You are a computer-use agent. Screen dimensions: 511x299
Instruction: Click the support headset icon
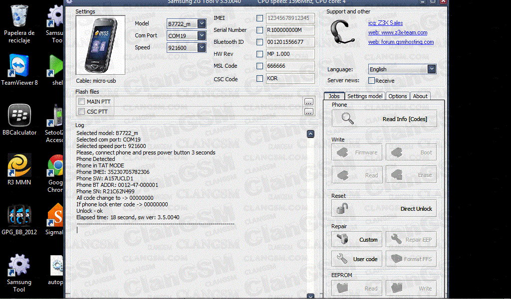point(341,32)
